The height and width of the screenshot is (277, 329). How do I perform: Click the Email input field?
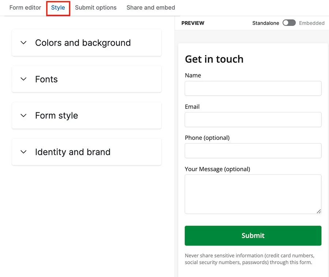tap(253, 120)
